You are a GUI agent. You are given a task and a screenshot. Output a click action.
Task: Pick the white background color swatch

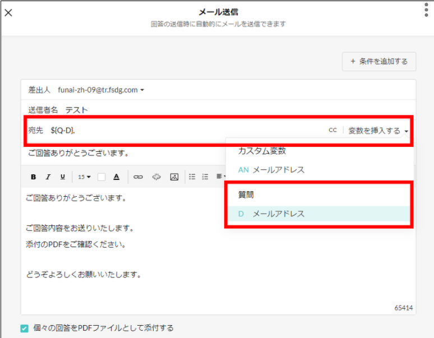tap(101, 177)
